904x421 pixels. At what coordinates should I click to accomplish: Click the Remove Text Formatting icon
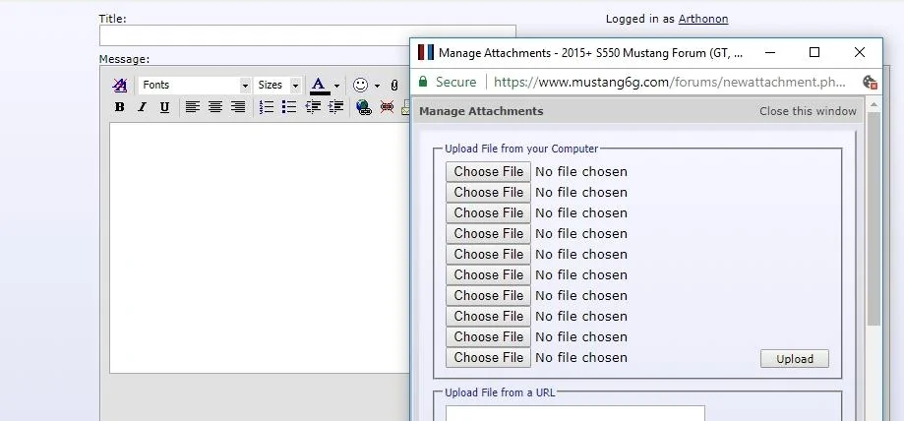(119, 86)
